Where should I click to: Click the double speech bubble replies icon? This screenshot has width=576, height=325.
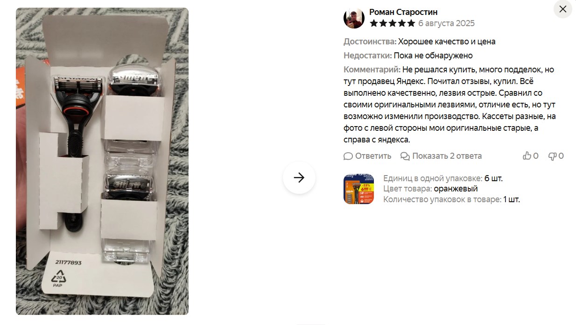click(405, 156)
